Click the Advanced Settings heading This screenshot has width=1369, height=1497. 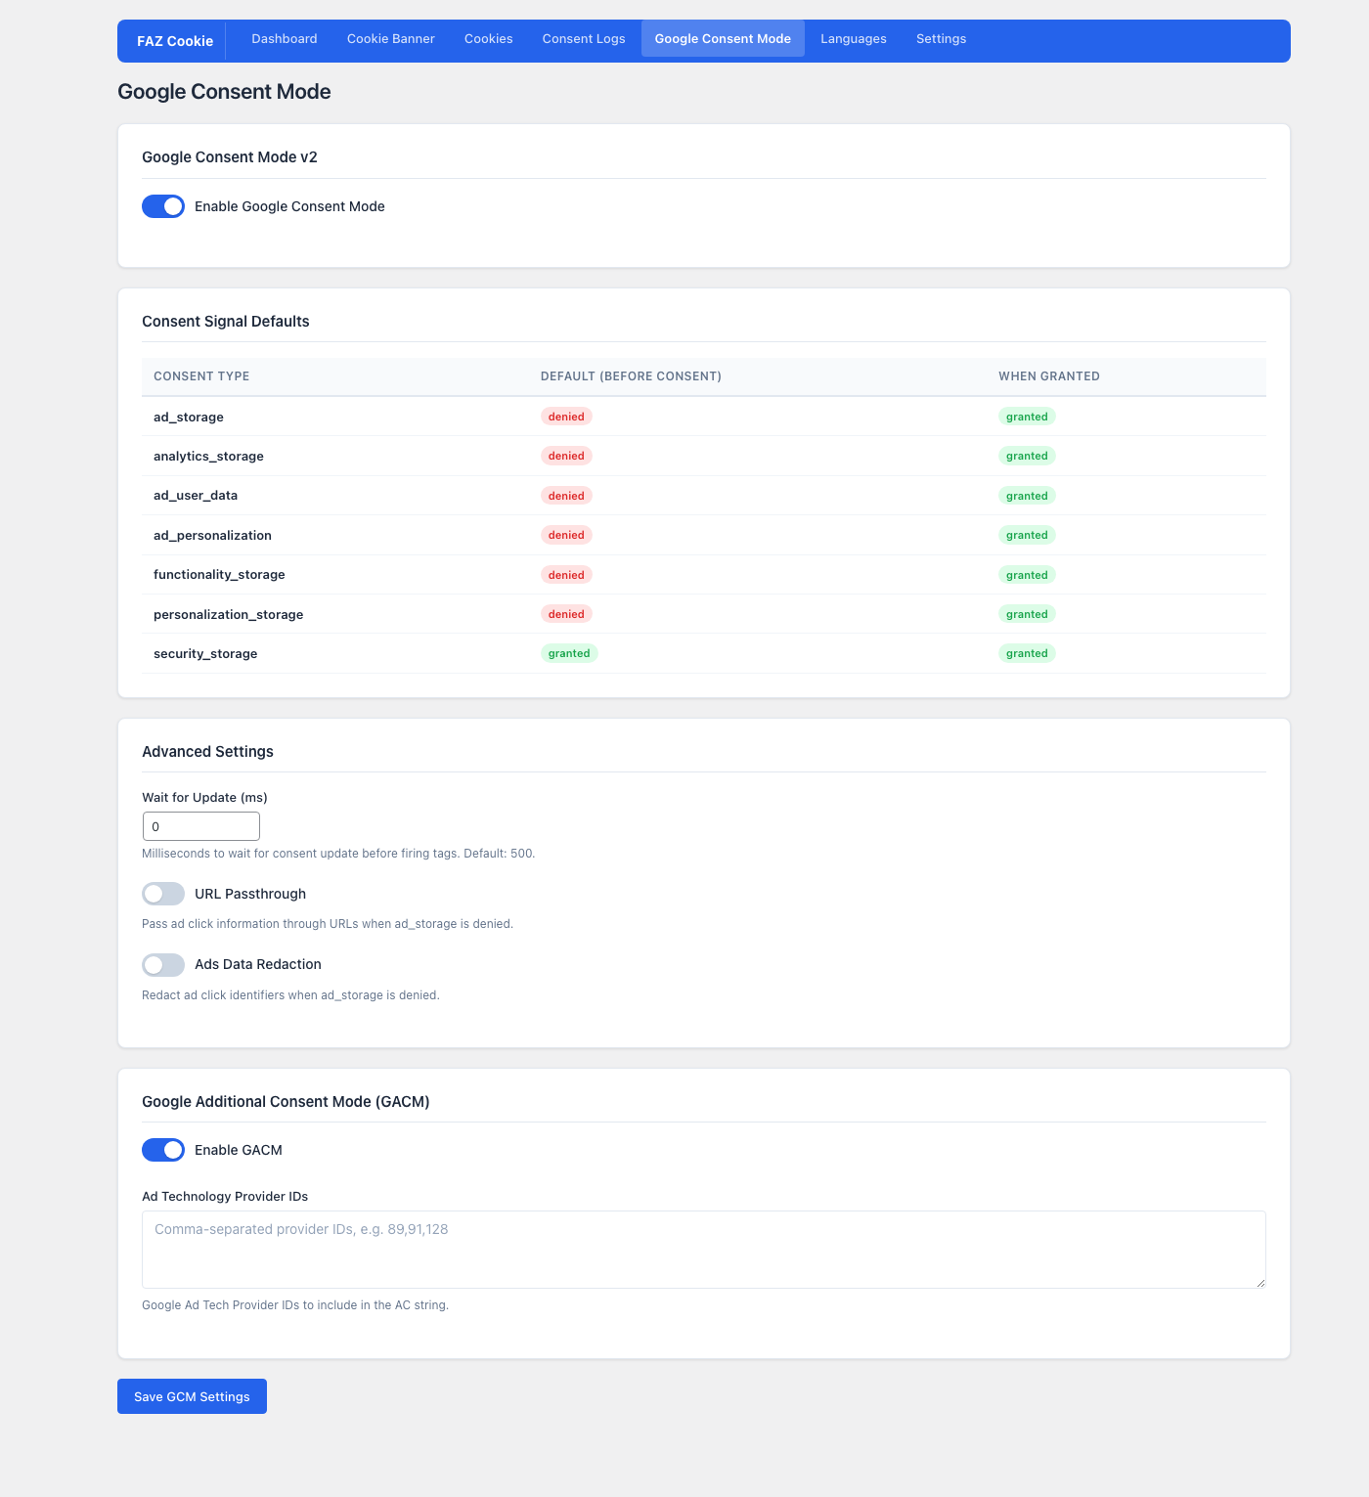point(207,752)
